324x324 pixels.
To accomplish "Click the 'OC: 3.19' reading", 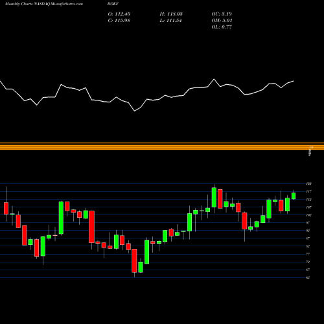I will tap(222, 14).
